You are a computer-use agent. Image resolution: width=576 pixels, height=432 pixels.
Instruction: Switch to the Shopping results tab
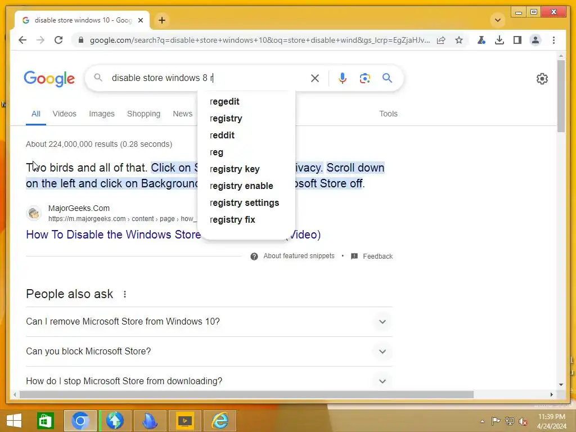click(x=143, y=114)
